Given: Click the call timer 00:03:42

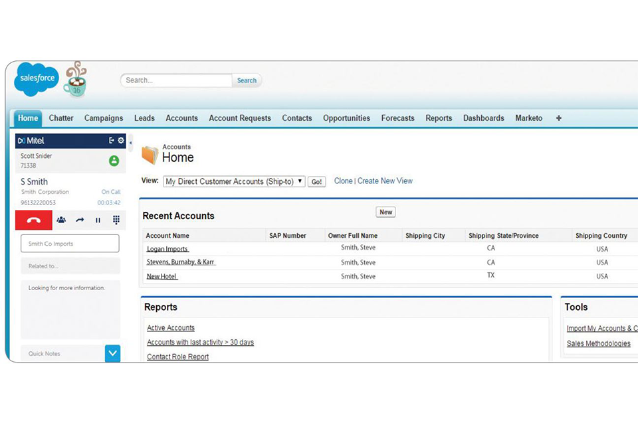Looking at the screenshot, I should [109, 203].
